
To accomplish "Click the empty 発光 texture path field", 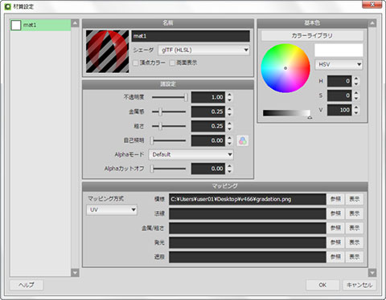I will (248, 242).
